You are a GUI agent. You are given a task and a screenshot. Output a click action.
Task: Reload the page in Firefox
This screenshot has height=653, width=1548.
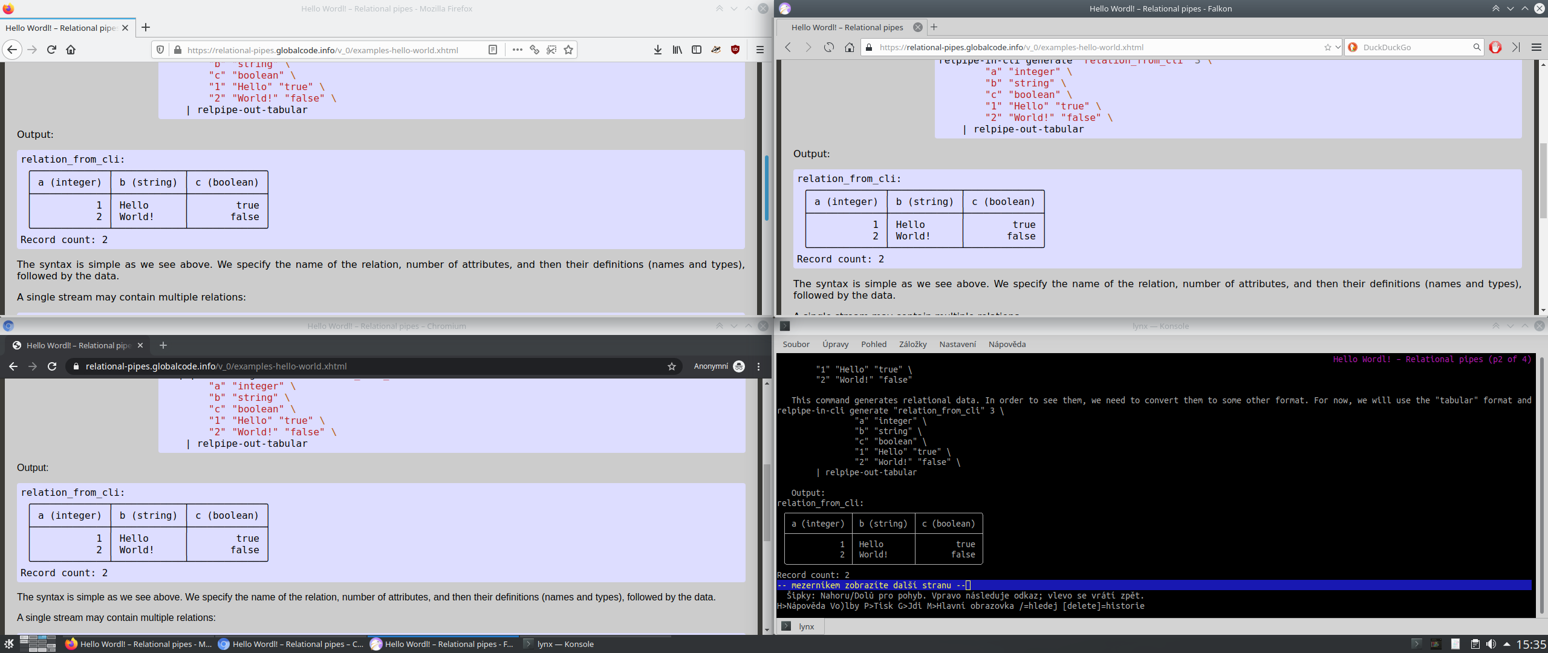click(x=51, y=50)
